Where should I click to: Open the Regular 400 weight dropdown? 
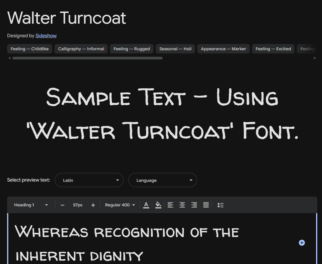[120, 205]
